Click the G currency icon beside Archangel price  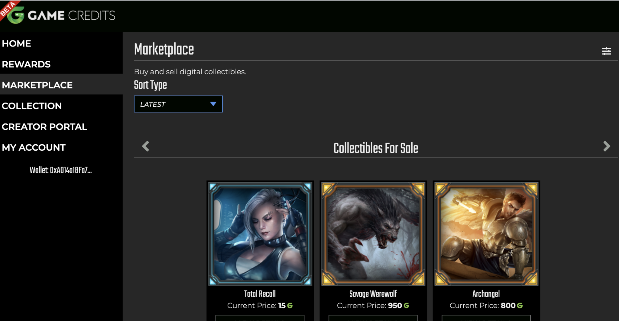pyautogui.click(x=519, y=306)
